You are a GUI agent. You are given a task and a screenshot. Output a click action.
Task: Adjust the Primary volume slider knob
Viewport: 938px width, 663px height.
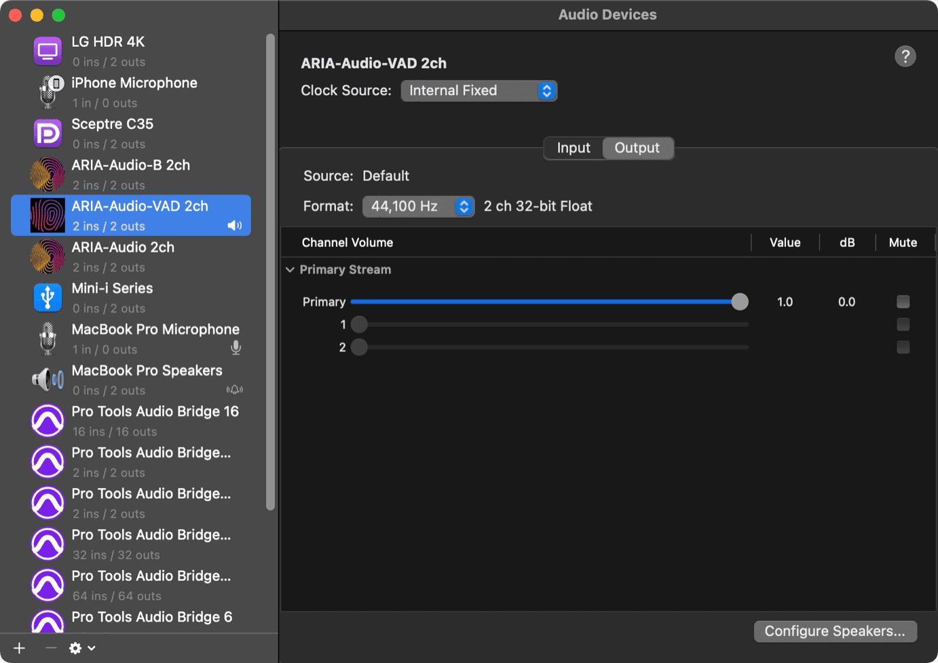pyautogui.click(x=740, y=302)
